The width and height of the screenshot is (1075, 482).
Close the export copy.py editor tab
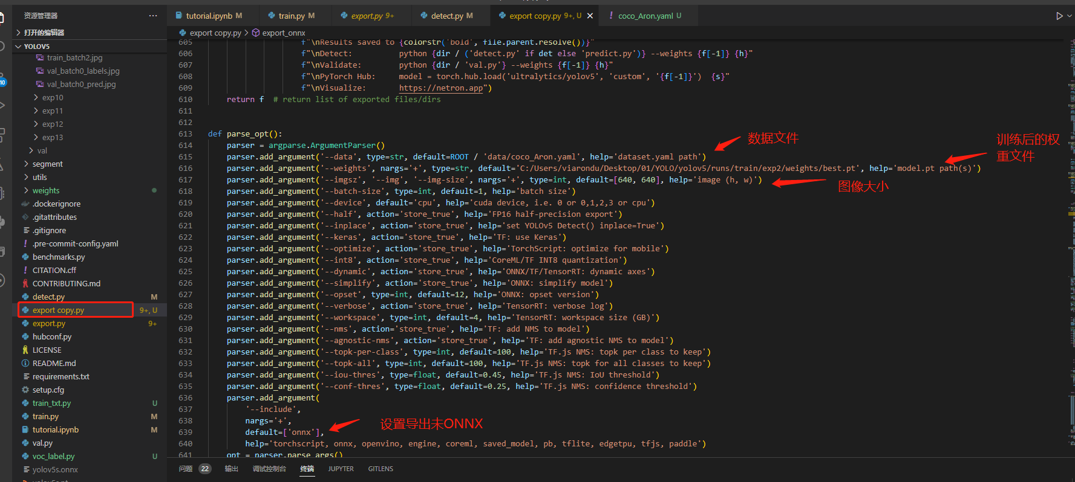pos(590,16)
